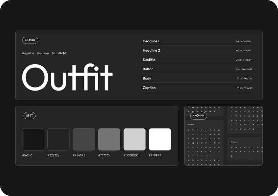
Task: Click the #FFFFFF hex label
Action: (155, 156)
